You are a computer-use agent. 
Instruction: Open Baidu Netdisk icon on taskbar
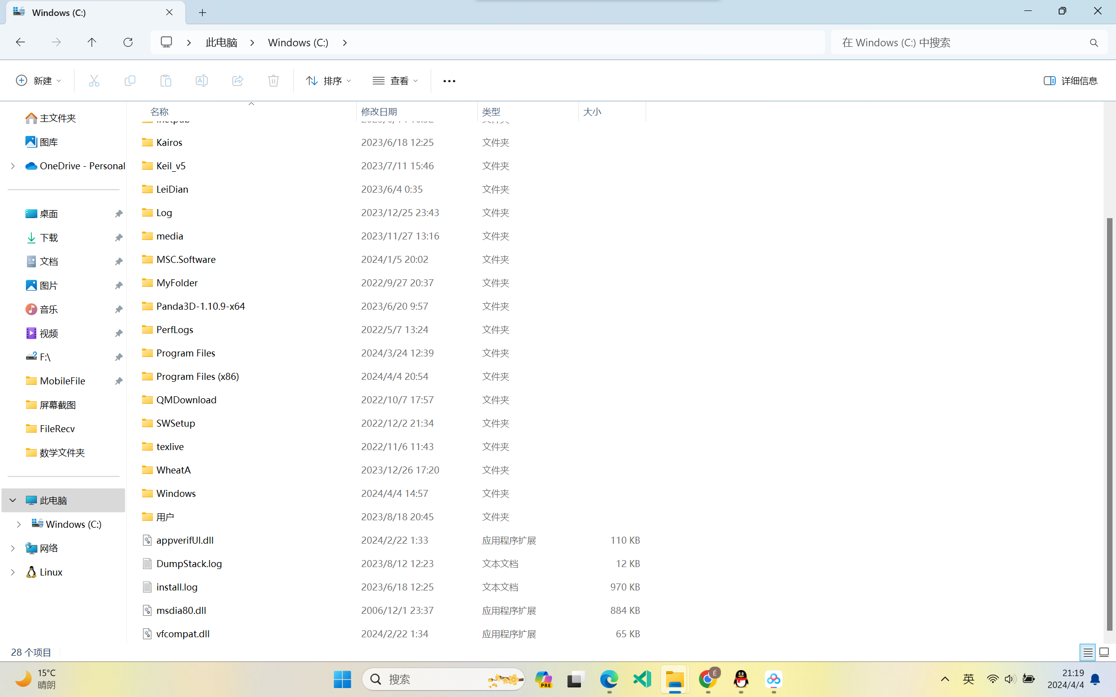[774, 680]
